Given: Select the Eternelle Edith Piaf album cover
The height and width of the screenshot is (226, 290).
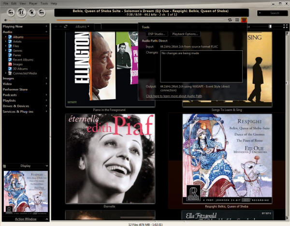Looking at the screenshot, I should (110, 159).
